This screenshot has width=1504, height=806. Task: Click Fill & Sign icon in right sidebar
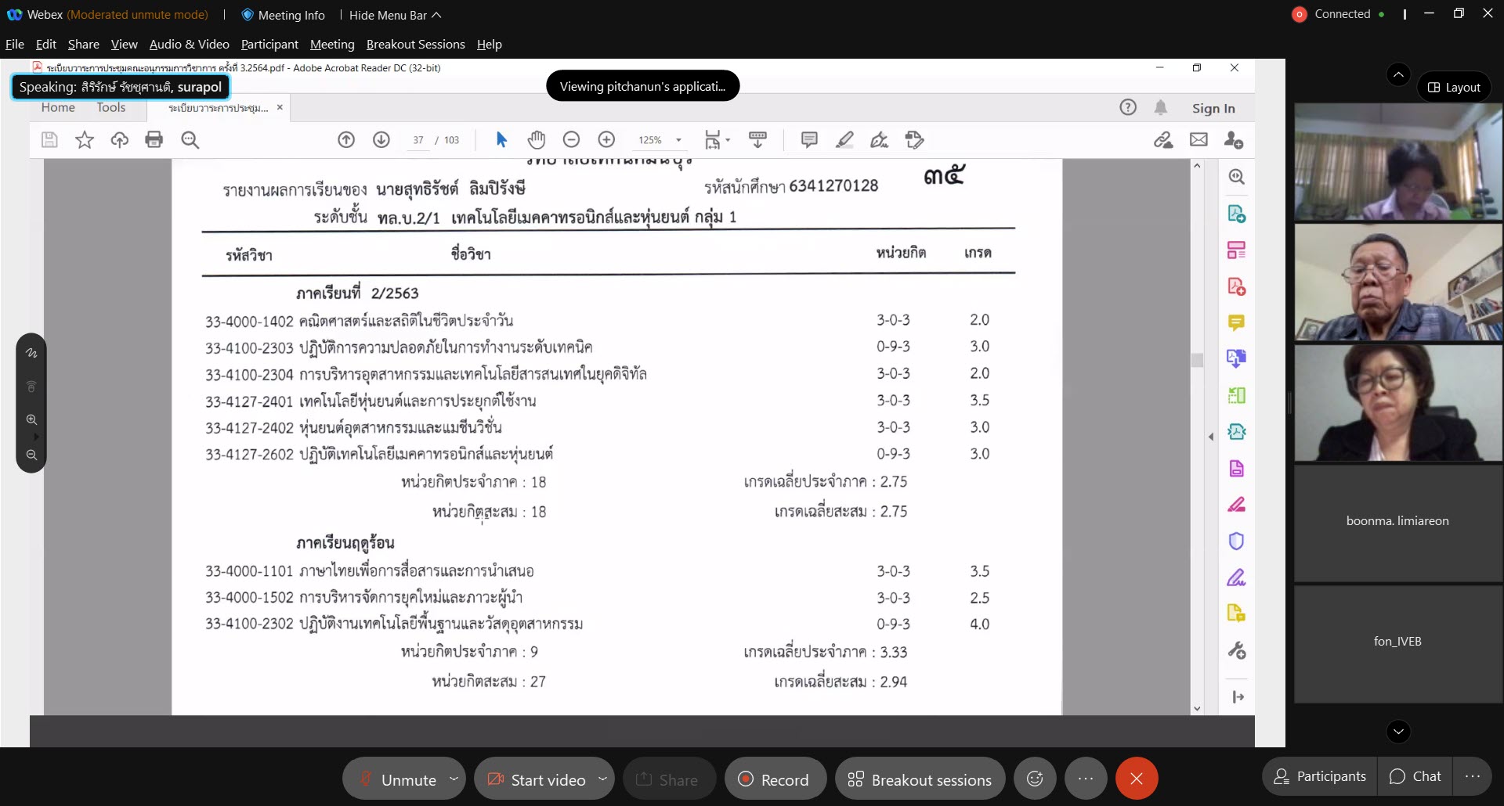coord(1236,578)
